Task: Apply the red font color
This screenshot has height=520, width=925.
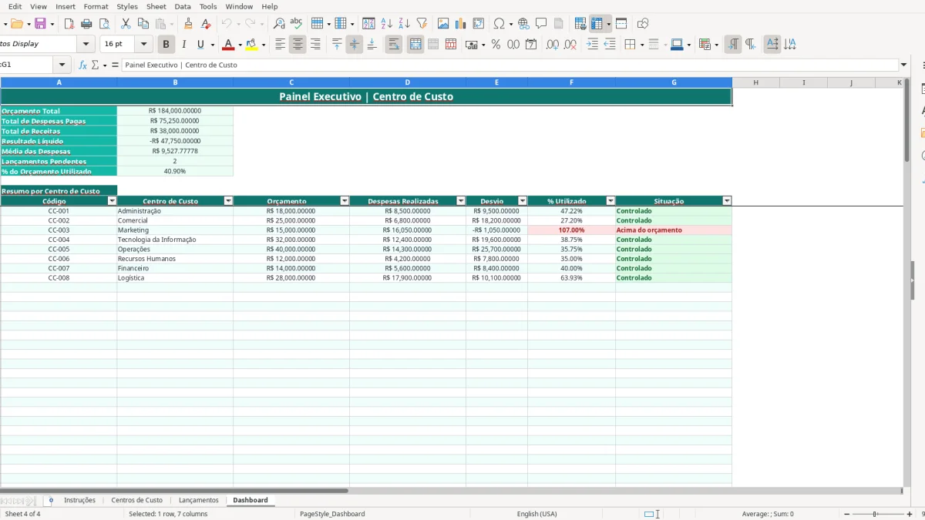Action: [227, 45]
